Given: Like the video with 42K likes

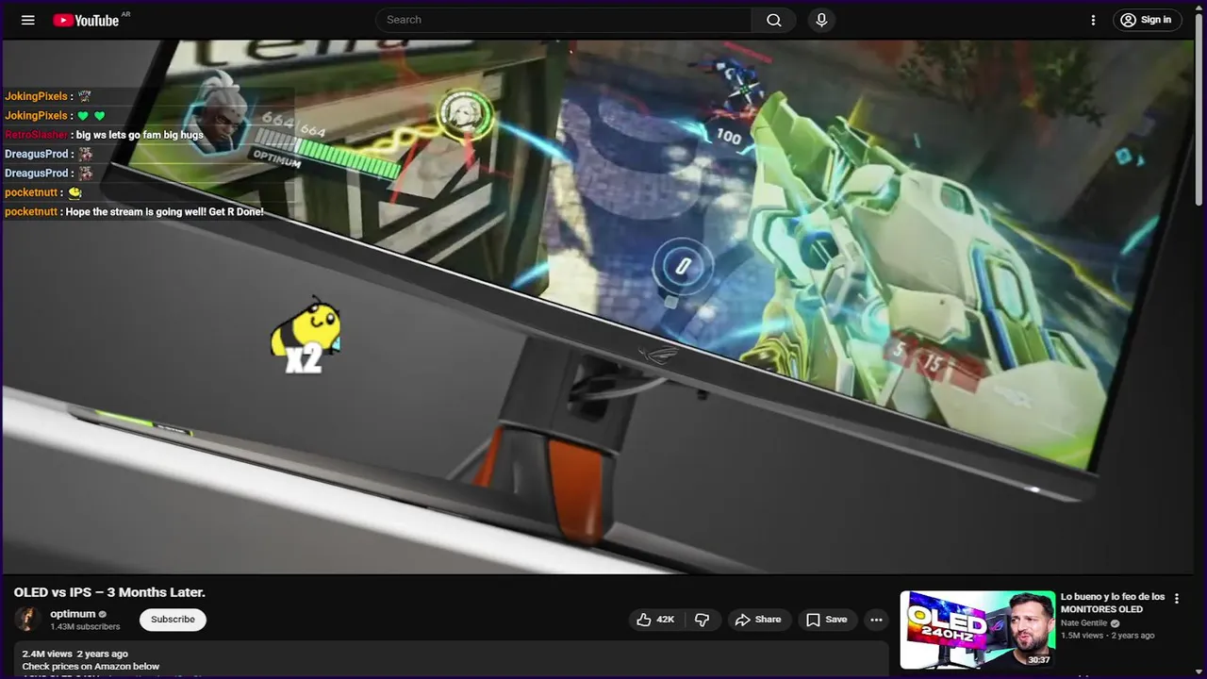Looking at the screenshot, I should (656, 620).
